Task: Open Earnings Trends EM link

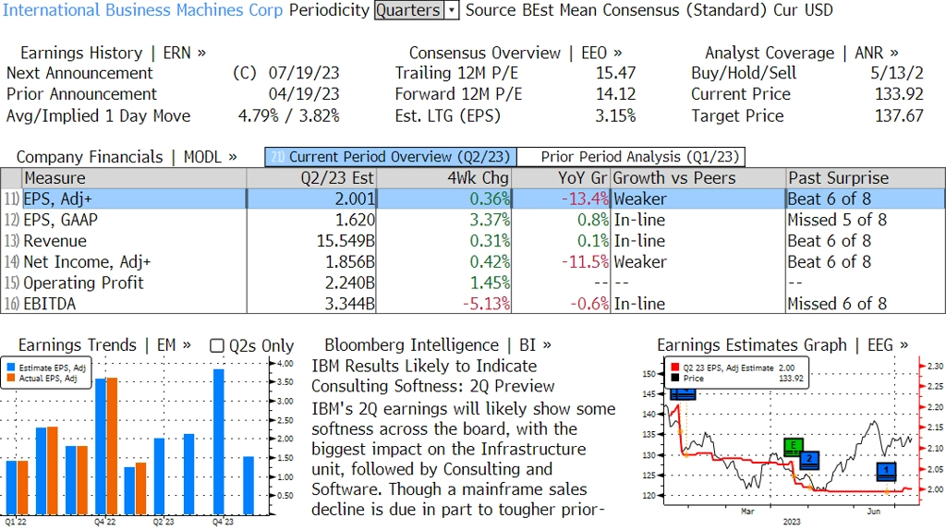Action: [x=104, y=345]
